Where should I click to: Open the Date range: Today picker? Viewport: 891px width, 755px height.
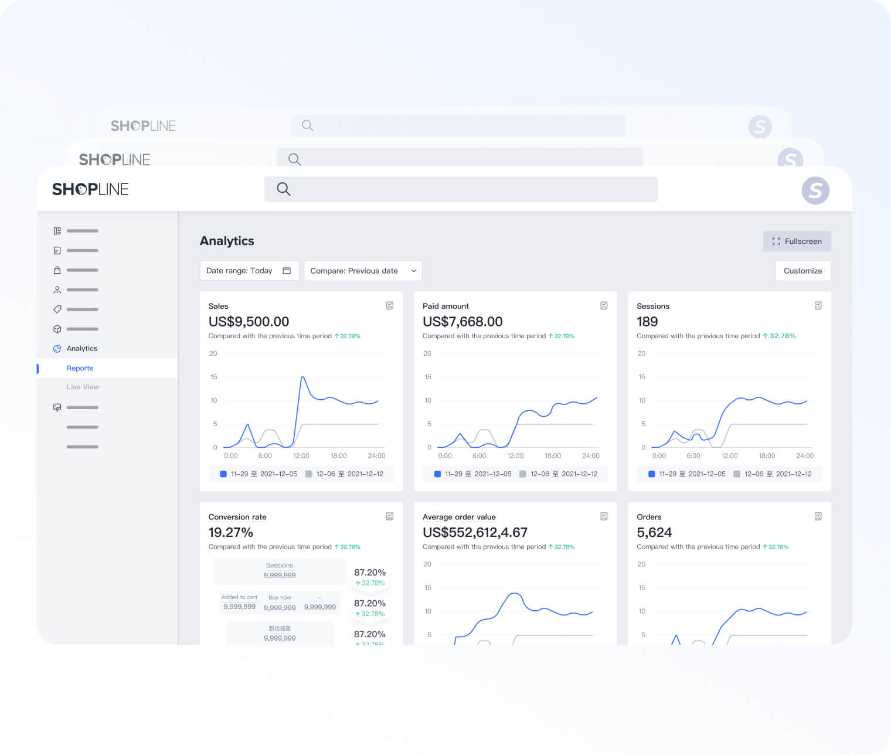[x=249, y=271]
